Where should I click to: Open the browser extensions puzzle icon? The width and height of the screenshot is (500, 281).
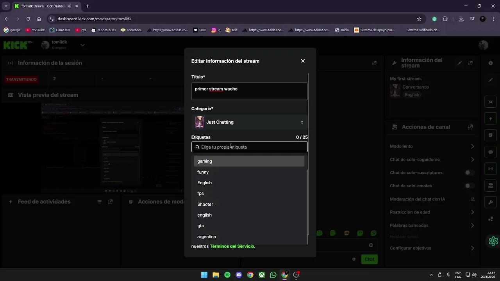pos(445,19)
